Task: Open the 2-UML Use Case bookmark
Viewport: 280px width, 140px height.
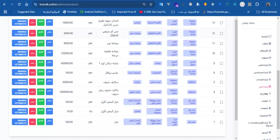Action: (x=153, y=12)
